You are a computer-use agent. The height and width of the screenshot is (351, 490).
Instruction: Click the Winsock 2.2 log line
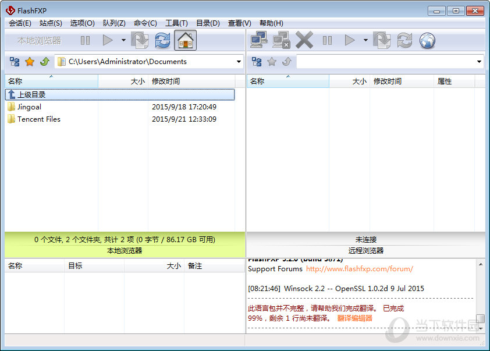pyautogui.click(x=336, y=289)
